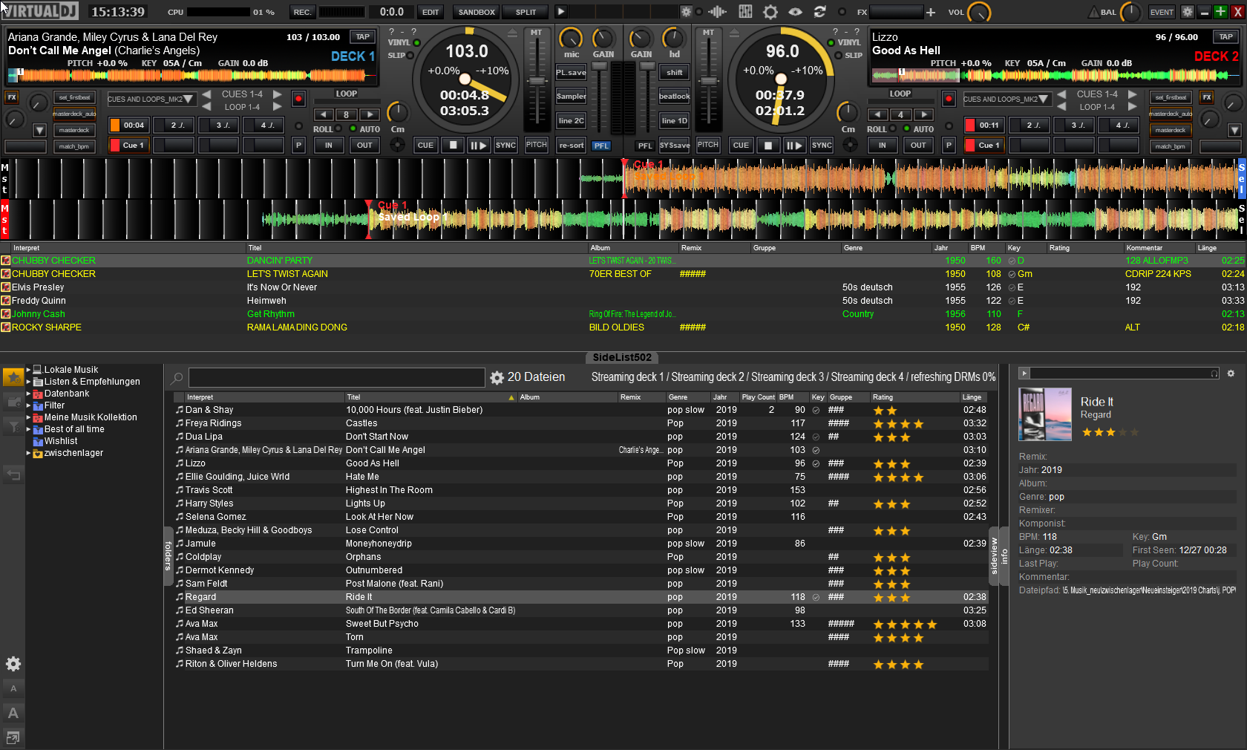Sort the browser by BPM column

(x=792, y=397)
